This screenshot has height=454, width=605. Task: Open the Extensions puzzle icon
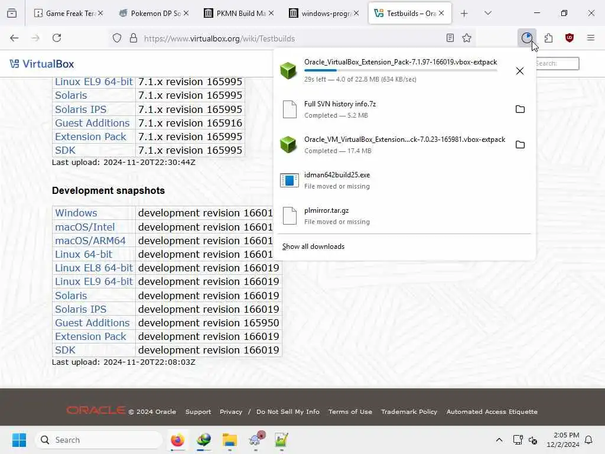[x=548, y=38]
